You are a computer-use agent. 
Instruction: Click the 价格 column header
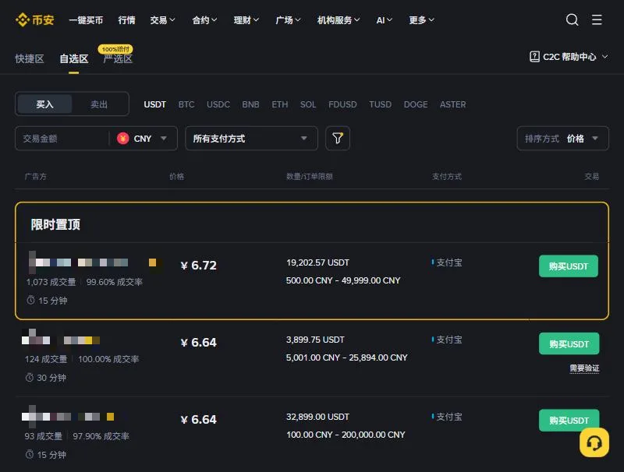click(x=177, y=176)
